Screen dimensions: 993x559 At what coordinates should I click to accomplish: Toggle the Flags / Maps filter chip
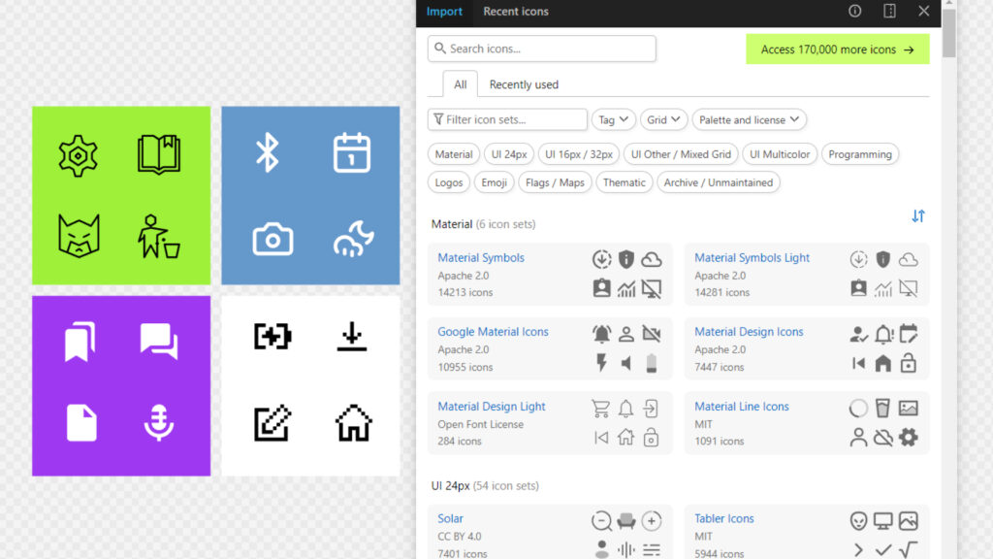555,182
